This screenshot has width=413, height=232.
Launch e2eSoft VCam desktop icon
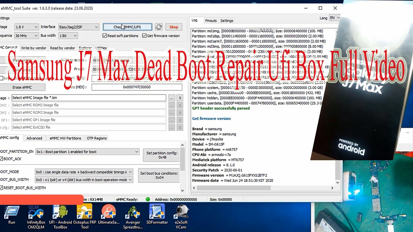[181, 217]
